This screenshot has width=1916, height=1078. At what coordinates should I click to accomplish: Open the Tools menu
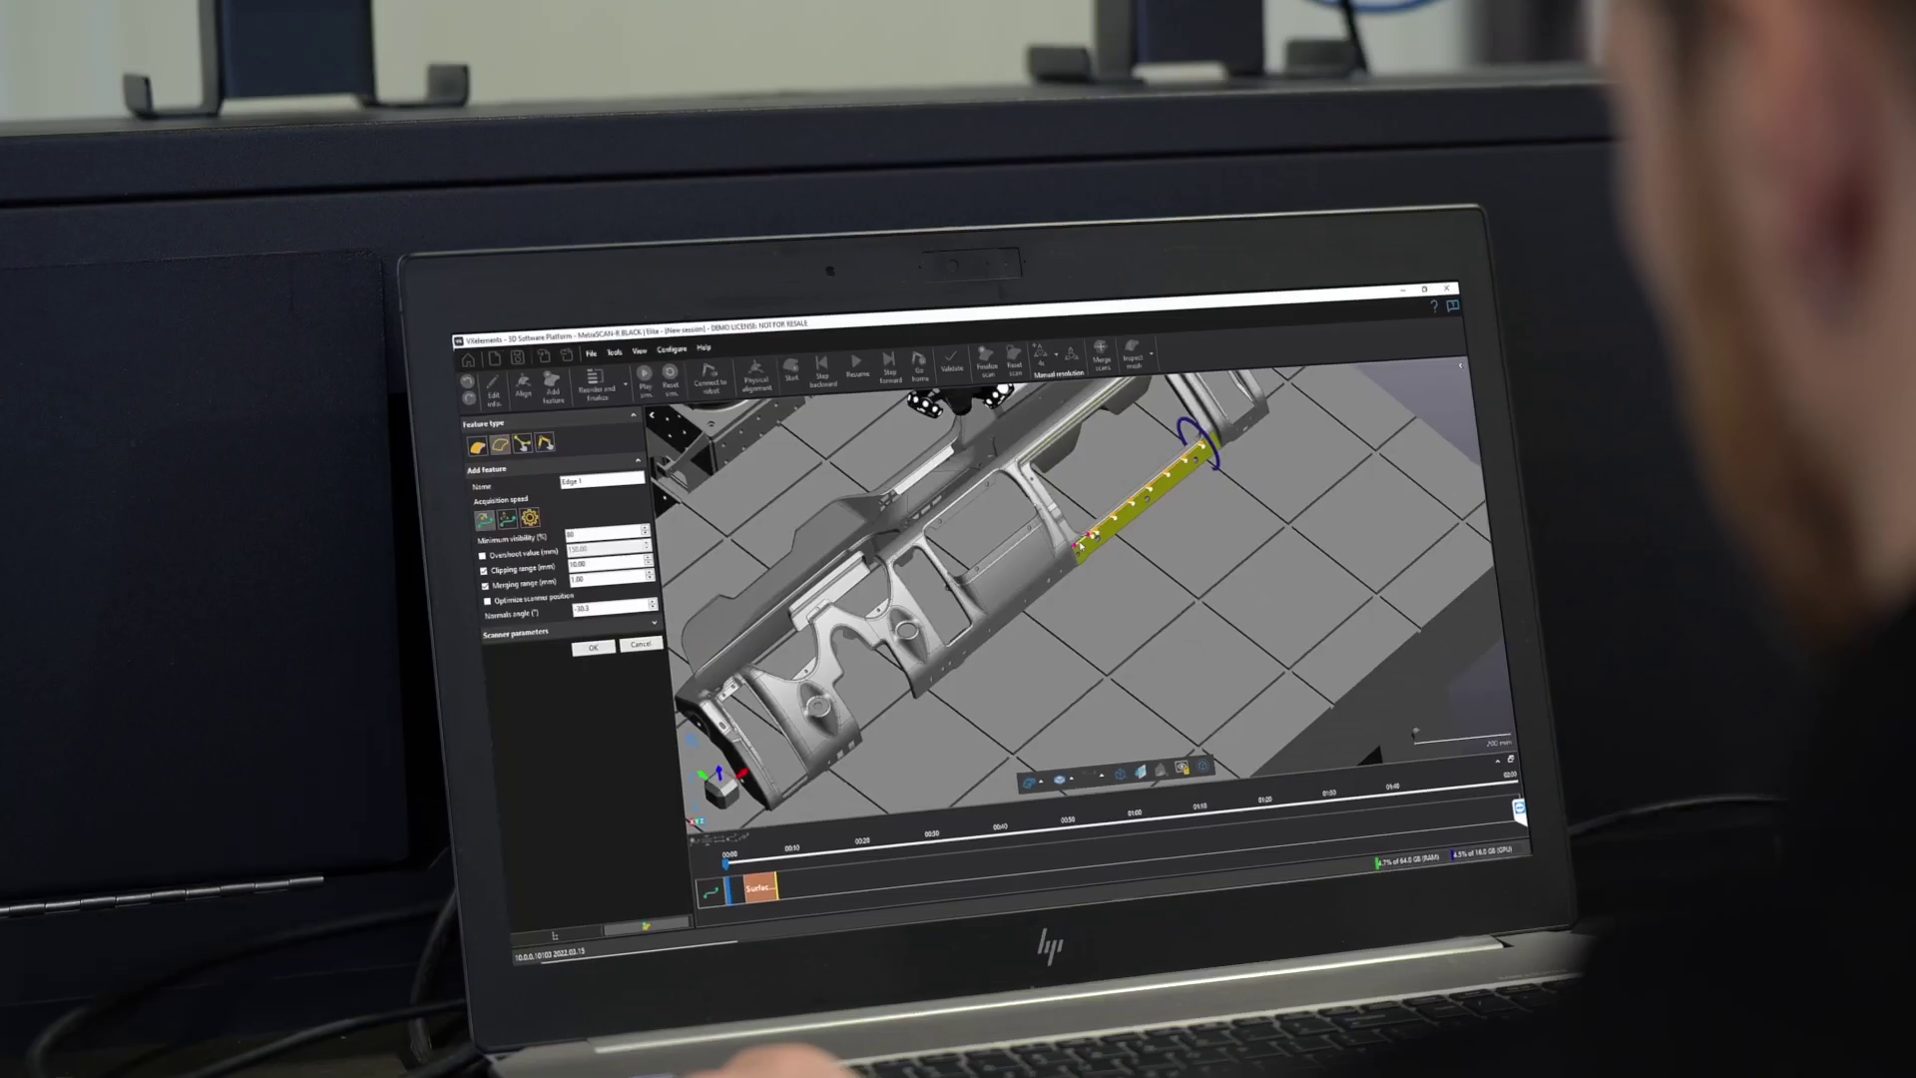pos(614,352)
